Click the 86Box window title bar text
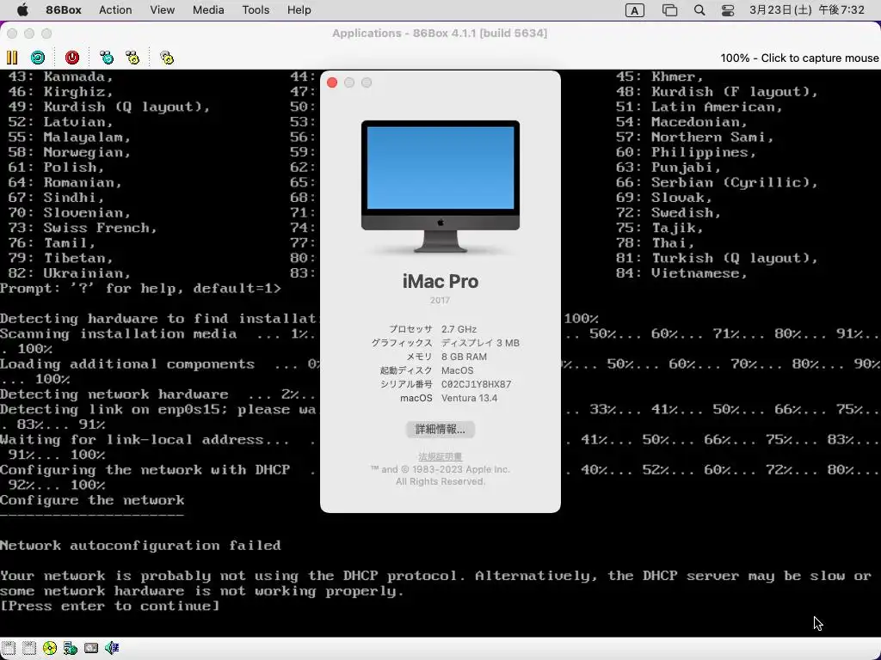The height and width of the screenshot is (660, 881). coord(440,34)
